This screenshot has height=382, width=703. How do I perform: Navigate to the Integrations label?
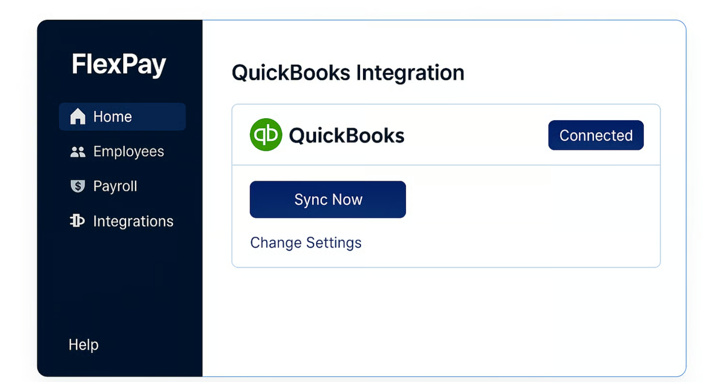click(x=133, y=221)
